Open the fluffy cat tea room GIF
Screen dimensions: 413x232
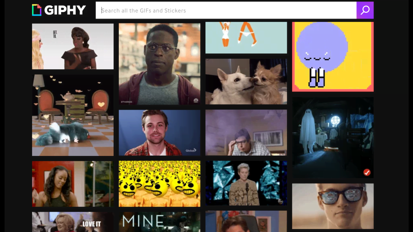click(73, 115)
